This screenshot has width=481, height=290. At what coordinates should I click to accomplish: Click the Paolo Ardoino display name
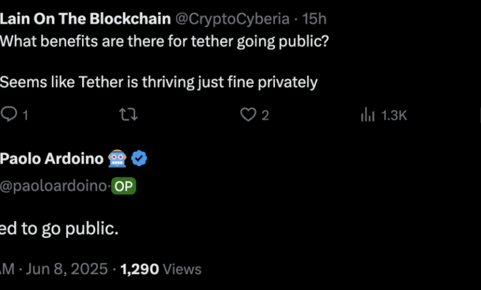(52, 159)
